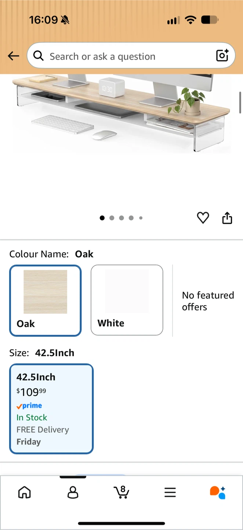Select the White colour option
Viewport: 243px width, 530px height.
[x=127, y=300]
